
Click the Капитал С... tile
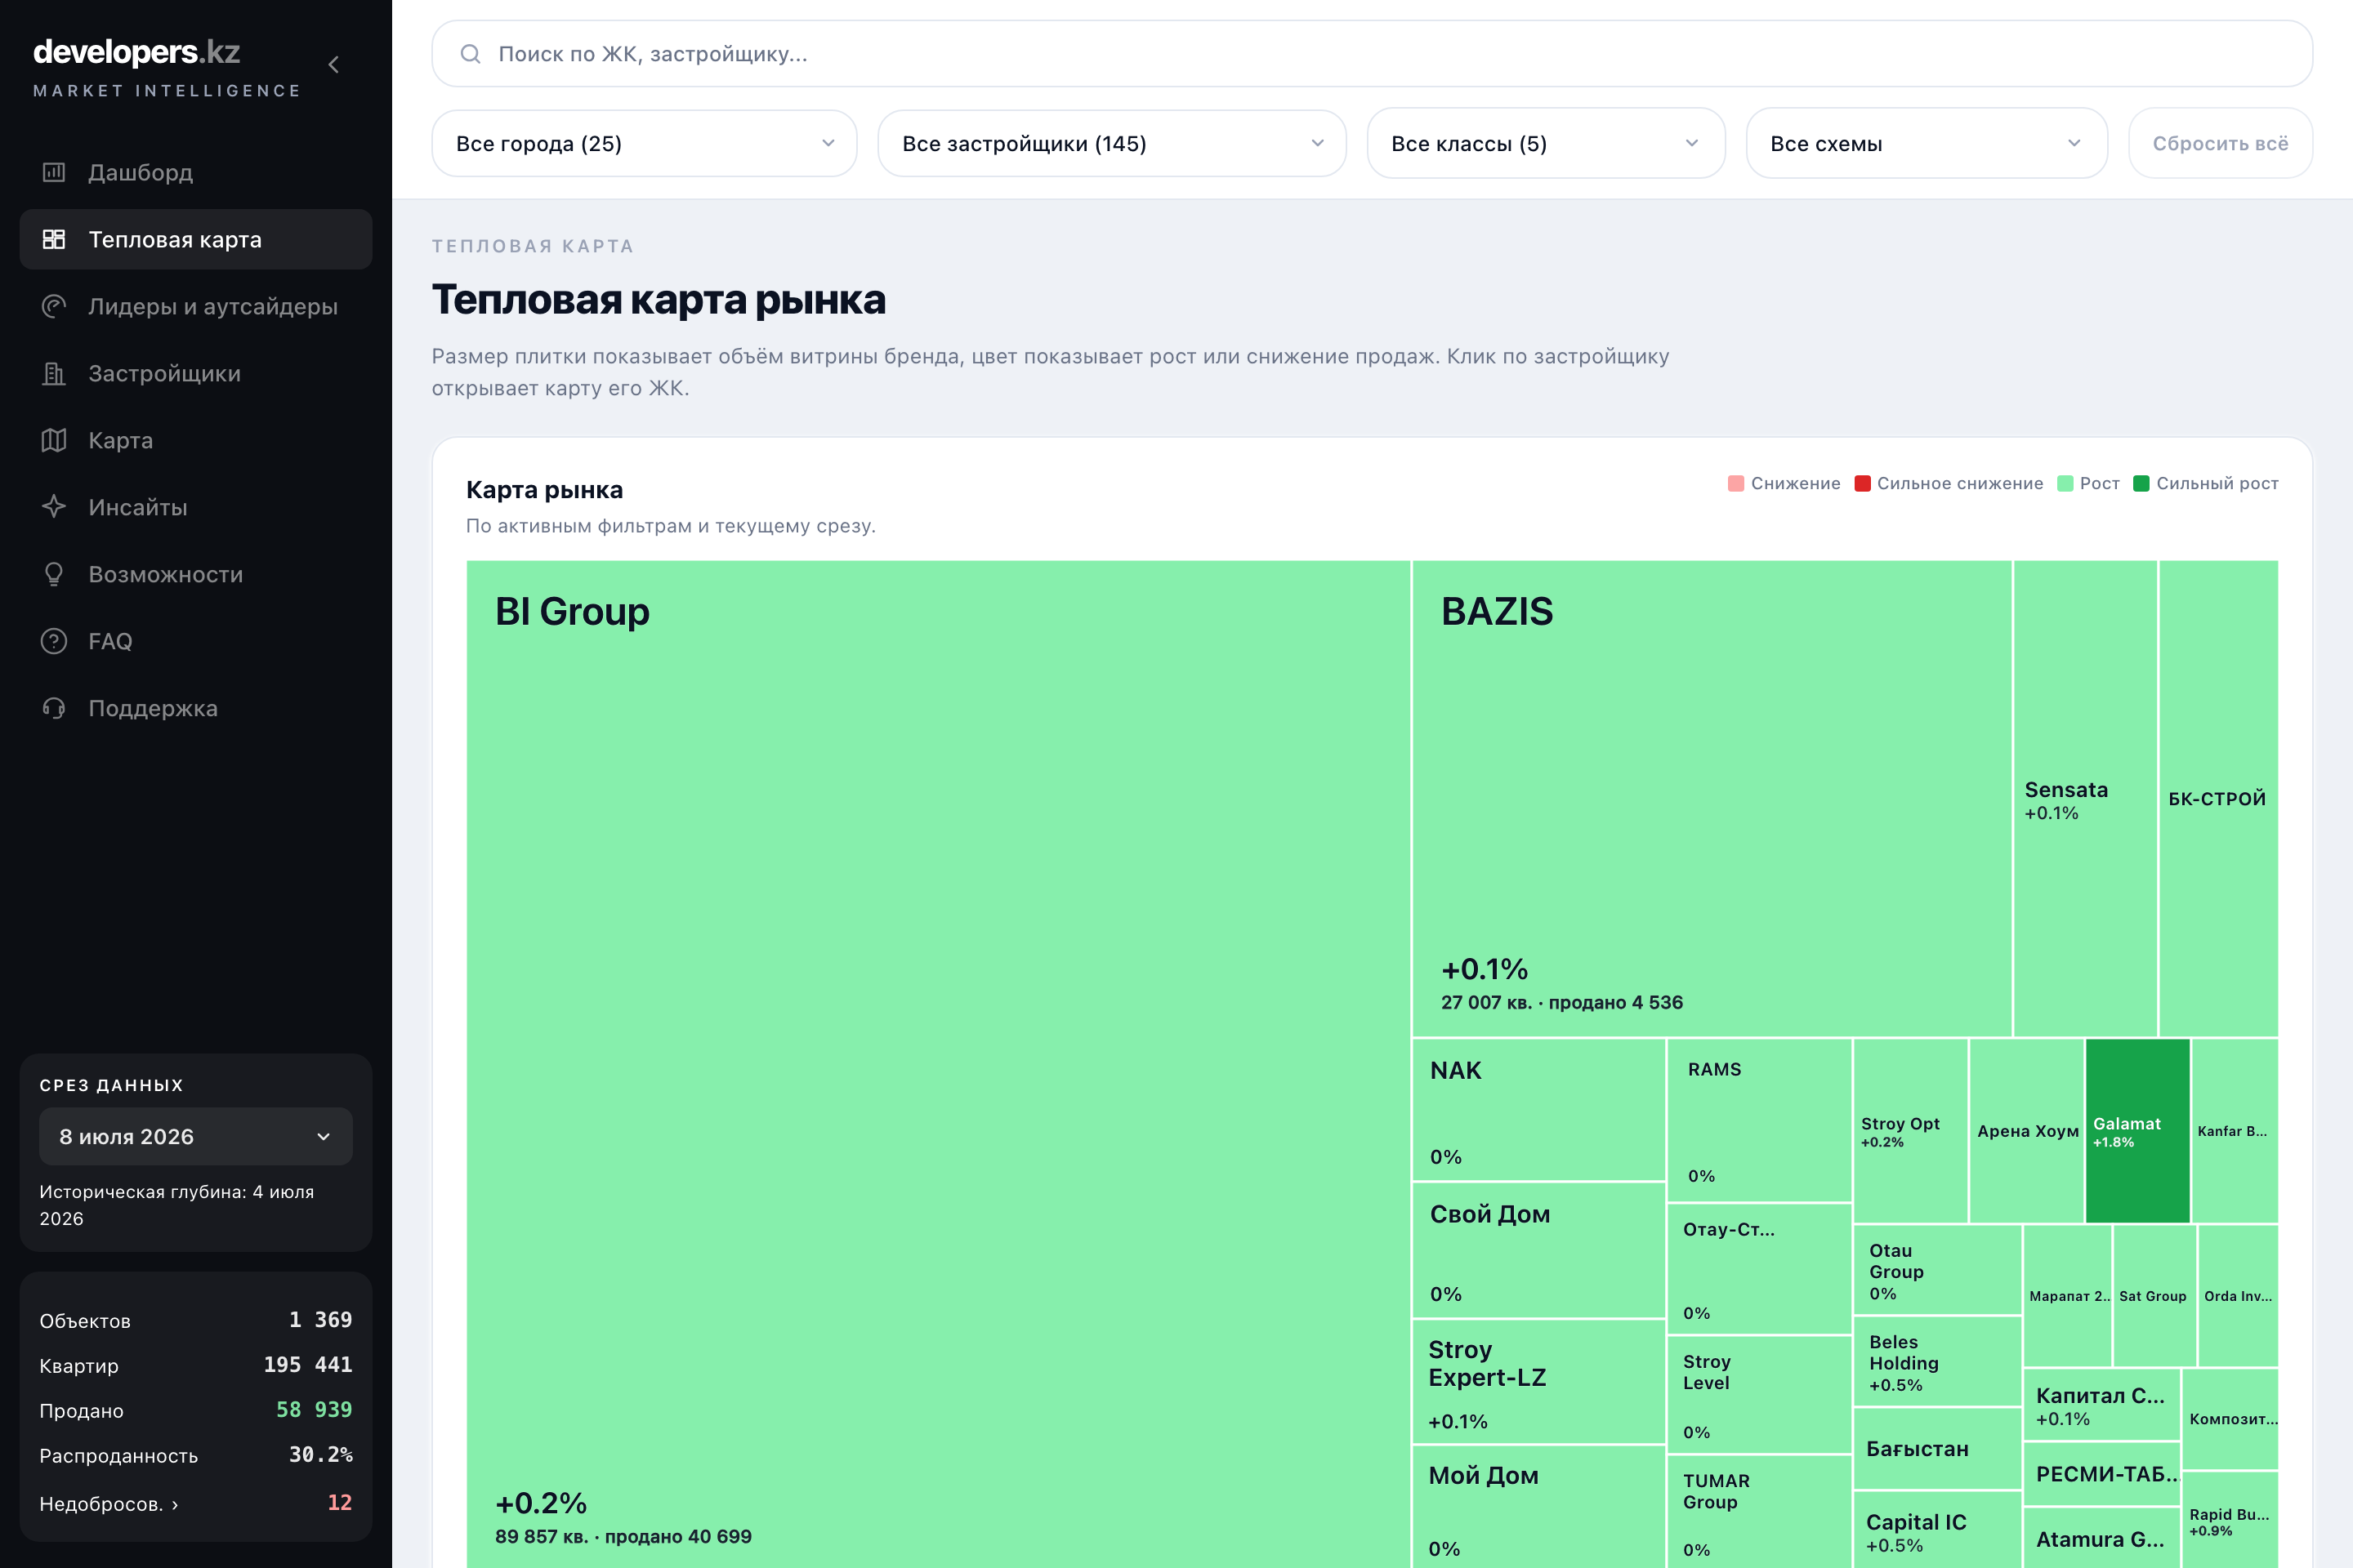pos(2102,1405)
